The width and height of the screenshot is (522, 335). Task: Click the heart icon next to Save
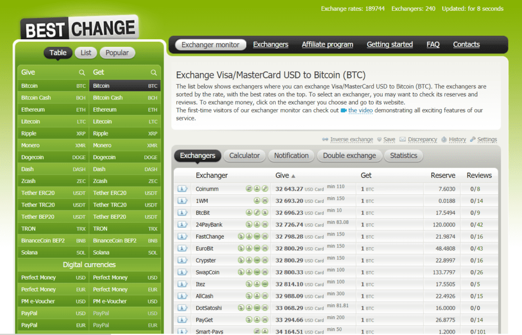(x=379, y=140)
